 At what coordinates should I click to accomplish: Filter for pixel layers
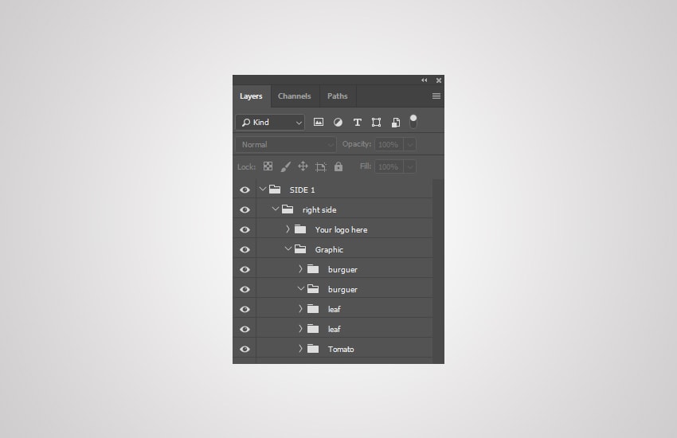pyautogui.click(x=319, y=123)
